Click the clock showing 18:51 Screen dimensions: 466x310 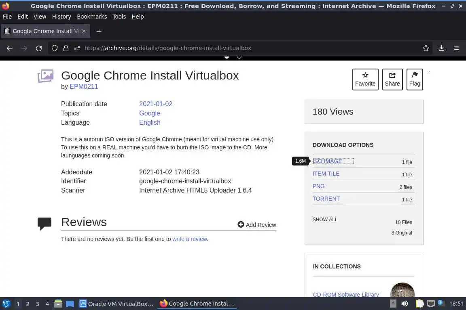pos(456,304)
